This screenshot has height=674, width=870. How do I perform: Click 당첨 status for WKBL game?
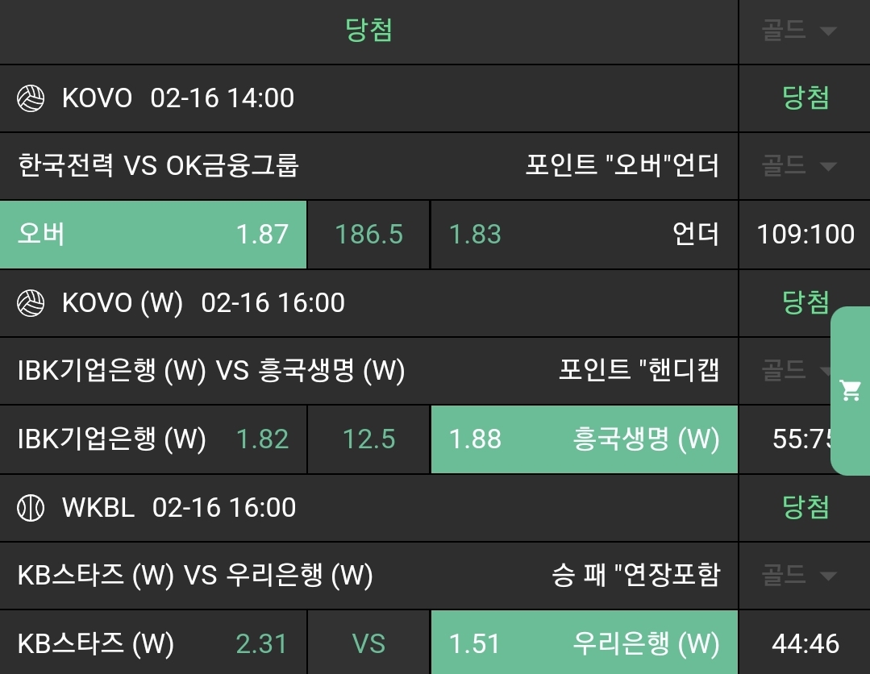[x=805, y=508]
